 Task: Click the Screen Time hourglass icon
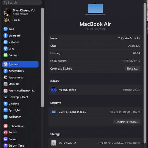5,146
